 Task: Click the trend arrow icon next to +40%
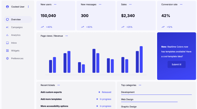pyautogui.click(x=42, y=27)
